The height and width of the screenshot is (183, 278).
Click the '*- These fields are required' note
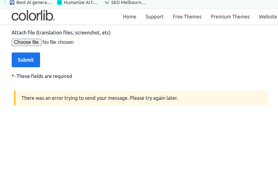[x=42, y=76]
